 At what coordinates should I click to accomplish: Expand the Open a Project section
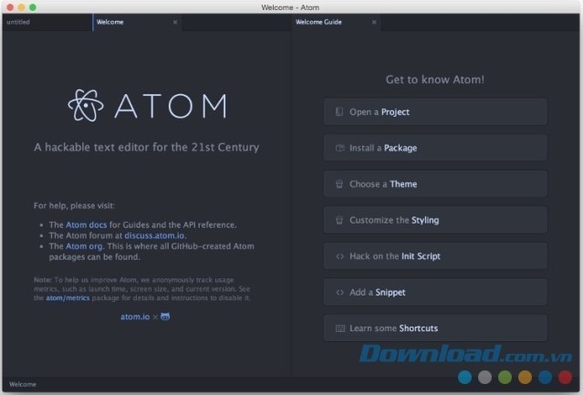click(x=435, y=112)
